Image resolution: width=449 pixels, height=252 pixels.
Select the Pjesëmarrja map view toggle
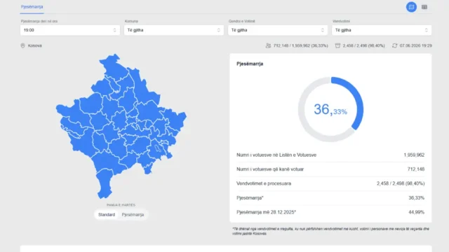(133, 215)
